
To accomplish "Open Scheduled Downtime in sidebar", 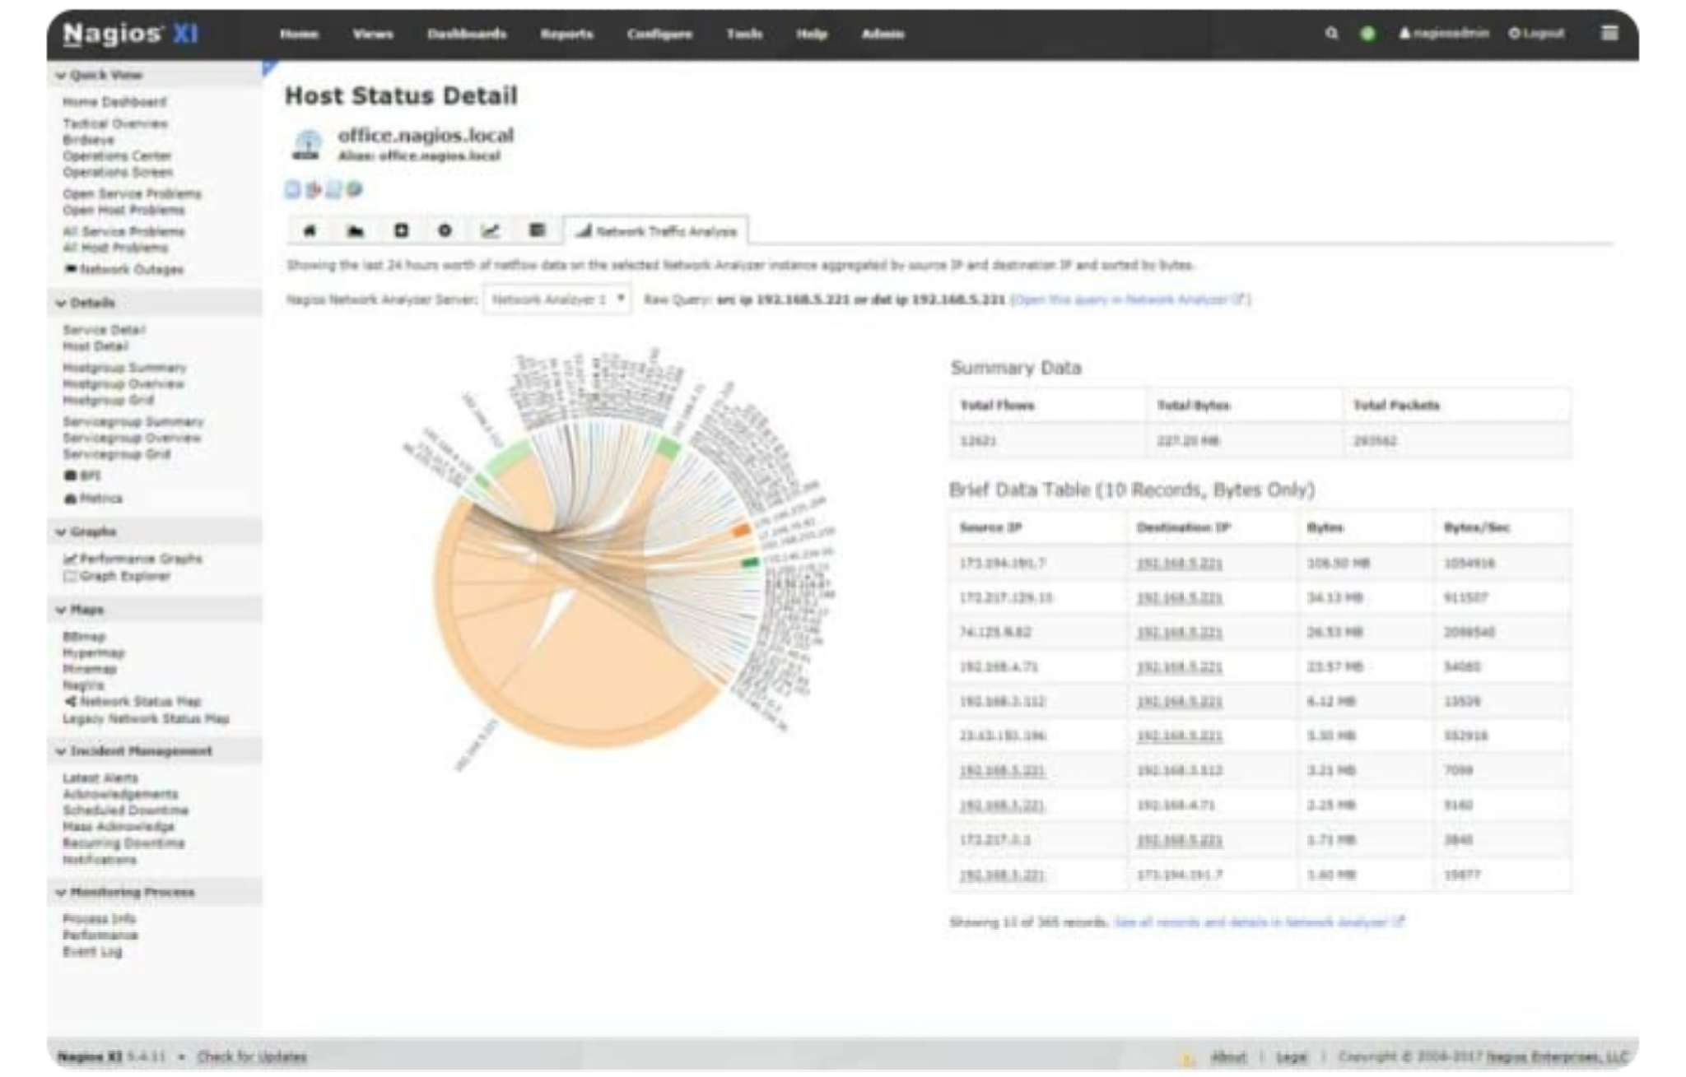I will pos(126,810).
